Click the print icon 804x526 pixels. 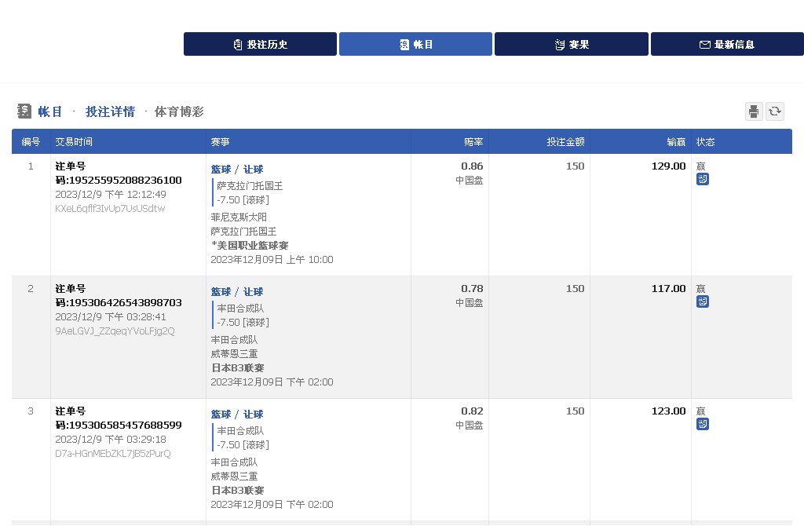click(x=754, y=111)
